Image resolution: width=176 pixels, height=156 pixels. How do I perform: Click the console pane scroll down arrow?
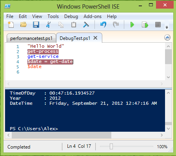168,129
